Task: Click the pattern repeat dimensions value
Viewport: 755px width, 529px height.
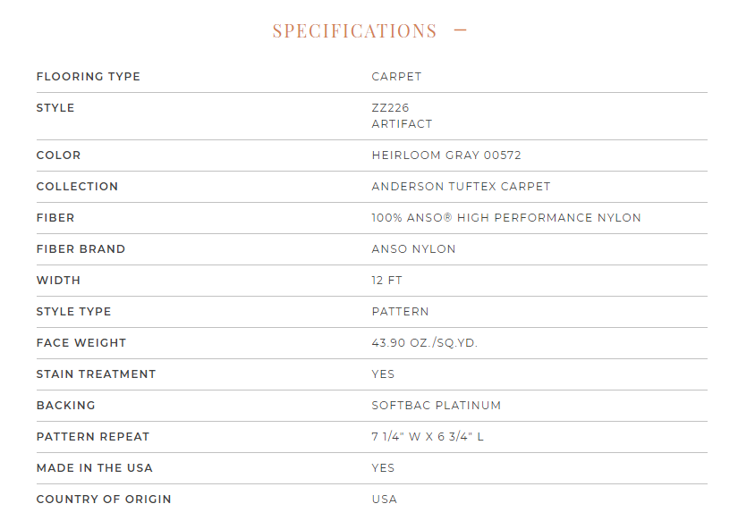Action: coord(428,437)
